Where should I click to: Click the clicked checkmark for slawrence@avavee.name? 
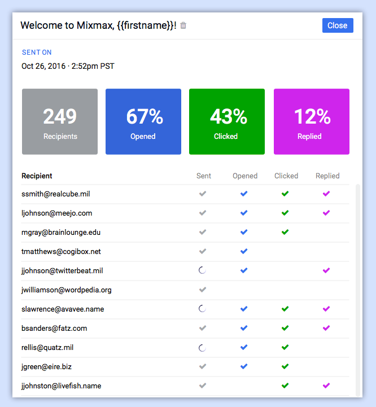coord(285,309)
